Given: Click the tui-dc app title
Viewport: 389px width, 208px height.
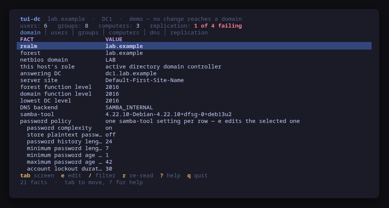Looking at the screenshot, I should pyautogui.click(x=30, y=19).
